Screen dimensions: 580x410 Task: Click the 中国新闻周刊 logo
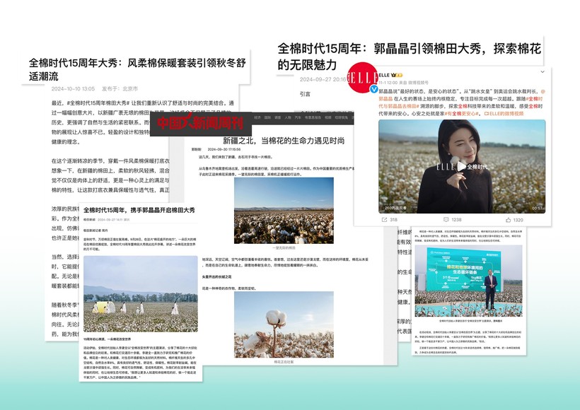click(x=200, y=123)
